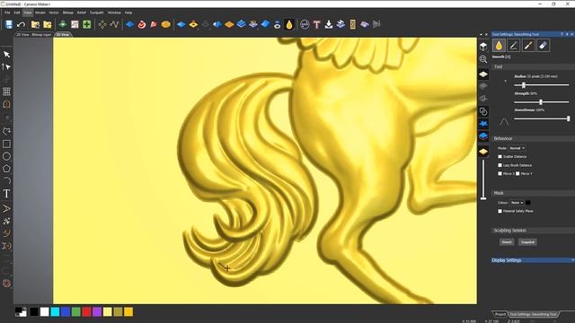Viewport: 575px width, 323px height.
Task: Click the Save icon in top toolbar
Action: (9, 24)
